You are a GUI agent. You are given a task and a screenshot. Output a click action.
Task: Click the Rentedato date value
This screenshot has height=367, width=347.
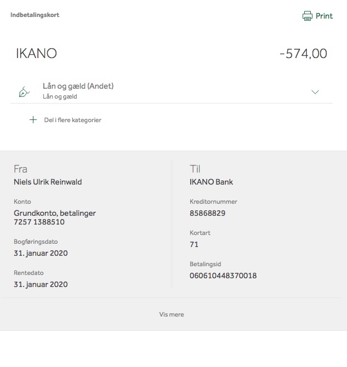[41, 284]
